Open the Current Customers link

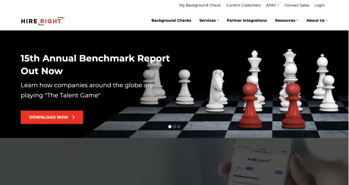pyautogui.click(x=243, y=5)
